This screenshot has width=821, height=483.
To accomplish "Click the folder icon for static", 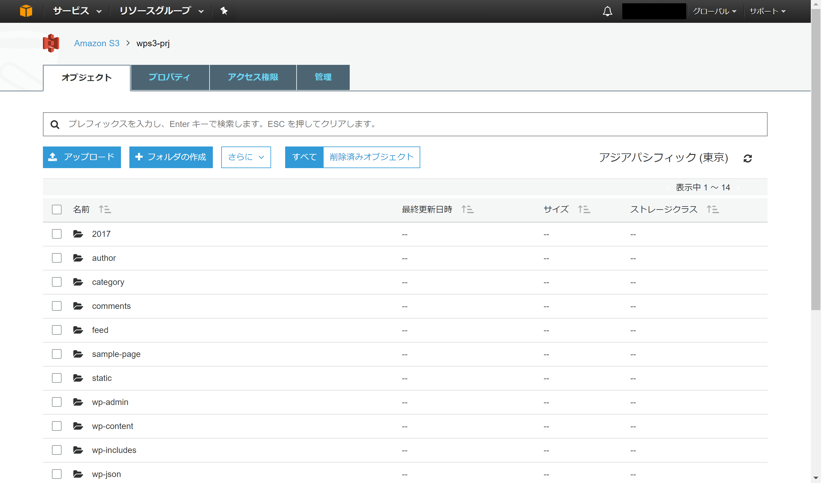I will 78,378.
